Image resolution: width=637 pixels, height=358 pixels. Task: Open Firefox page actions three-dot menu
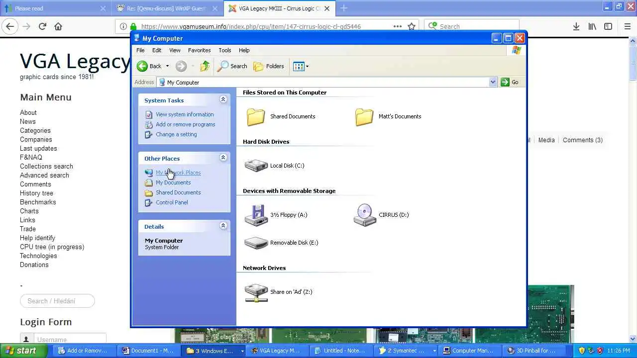(x=398, y=26)
